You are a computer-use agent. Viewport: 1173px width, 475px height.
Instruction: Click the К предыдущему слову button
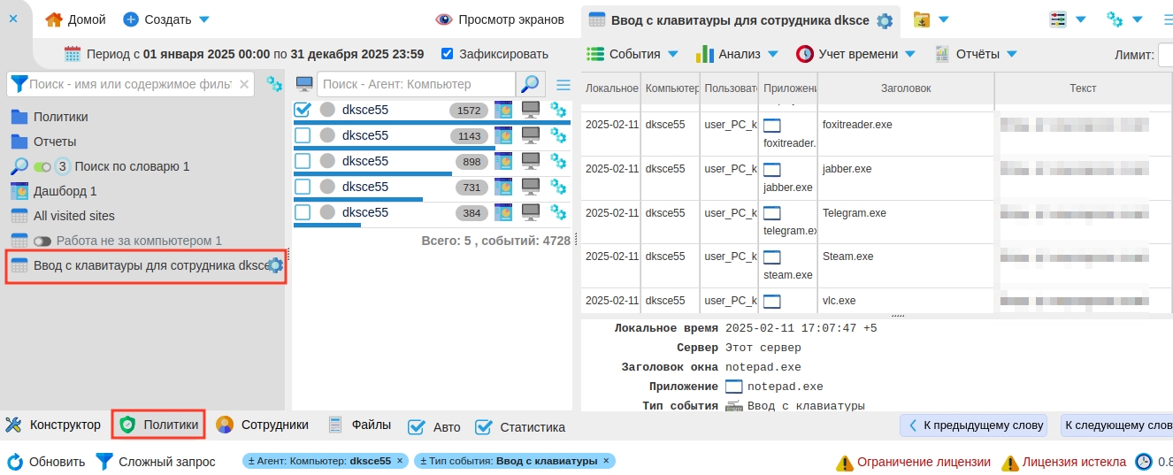pos(973,425)
